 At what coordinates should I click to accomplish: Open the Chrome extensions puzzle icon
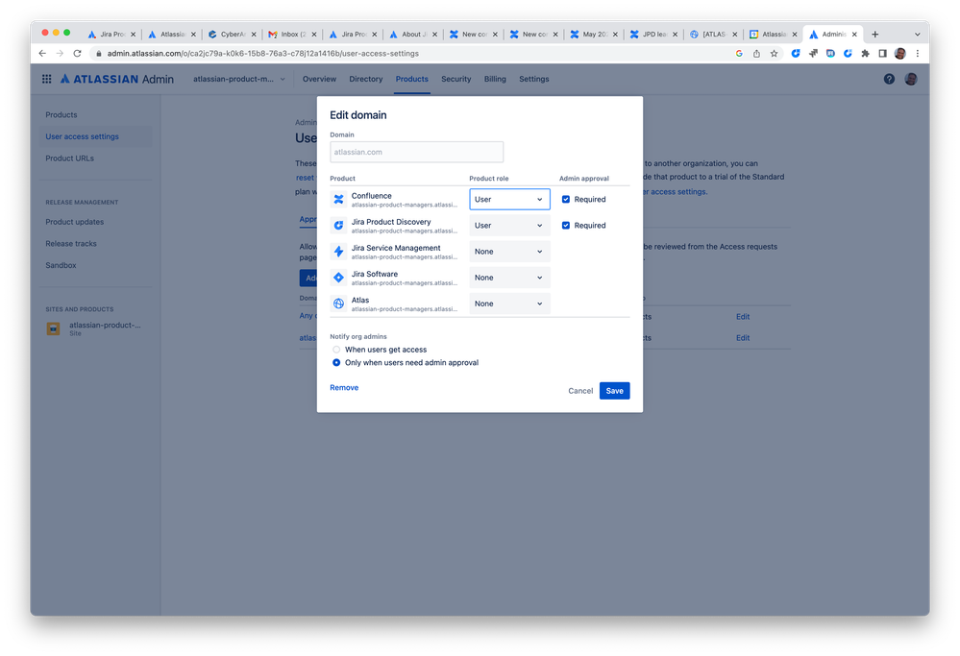click(x=865, y=53)
